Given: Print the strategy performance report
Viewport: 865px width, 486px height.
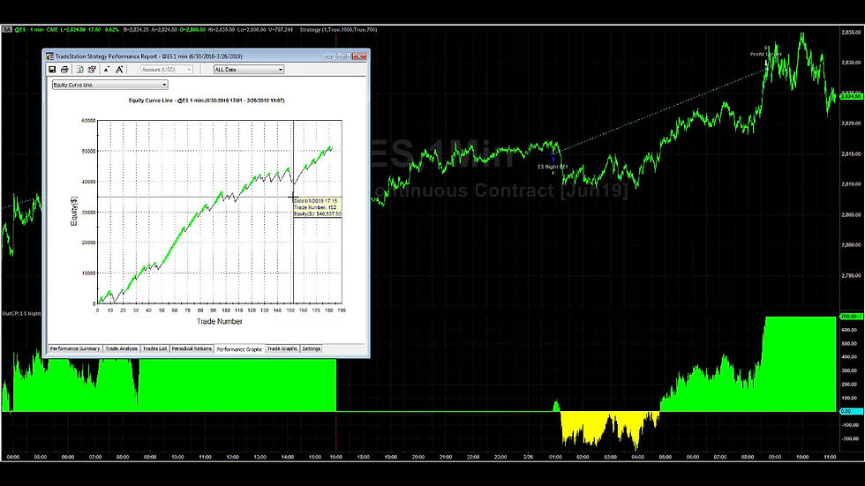Looking at the screenshot, I should coord(64,70).
